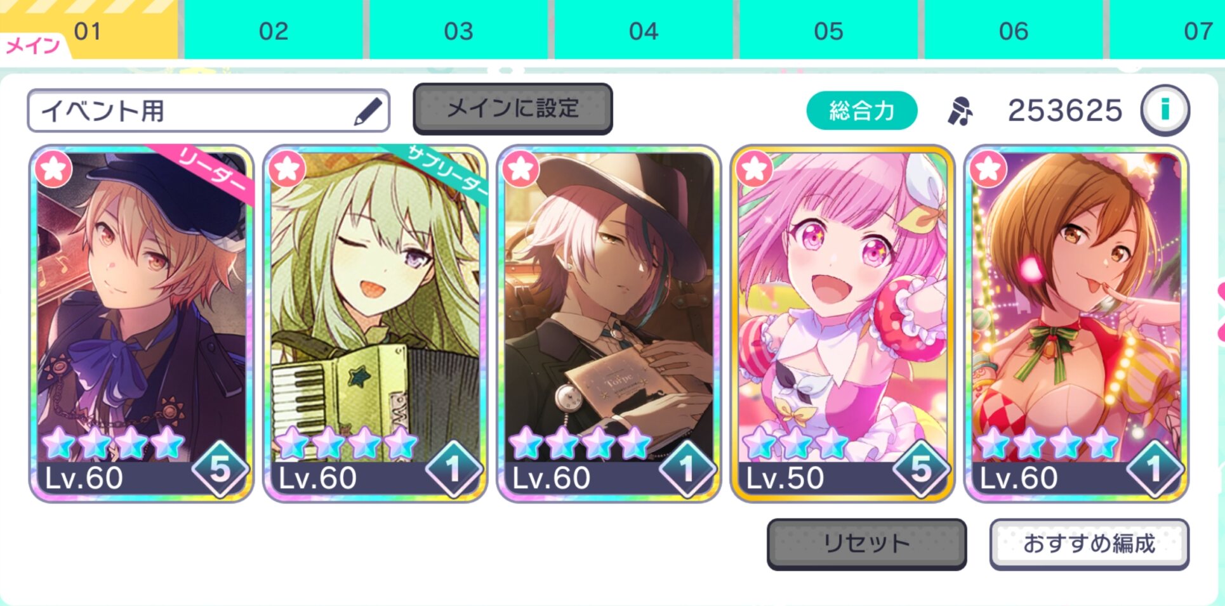Image resolution: width=1225 pixels, height=606 pixels.
Task: Click the microphone character icon next to the total power
Action: [x=960, y=111]
